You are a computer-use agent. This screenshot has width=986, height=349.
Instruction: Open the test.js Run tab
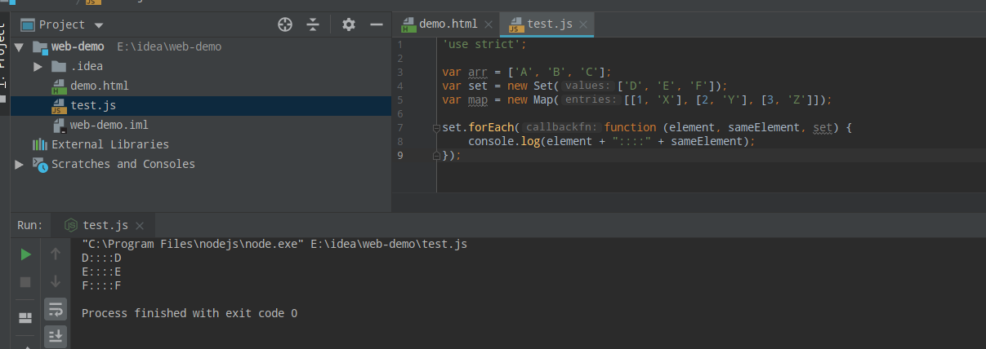(x=105, y=225)
